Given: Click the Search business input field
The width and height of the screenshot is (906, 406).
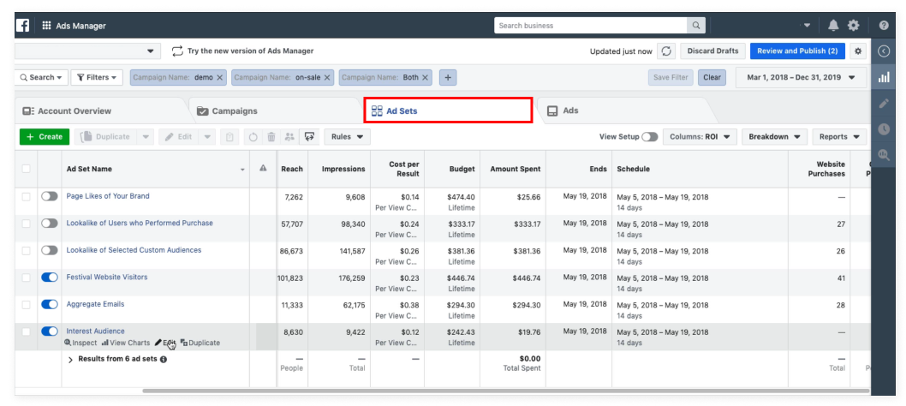Looking at the screenshot, I should tap(591, 26).
